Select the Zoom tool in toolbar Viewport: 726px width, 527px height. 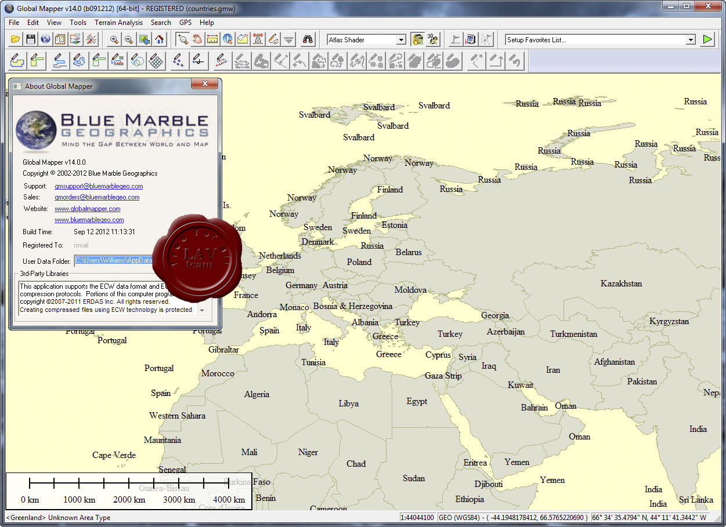point(183,40)
